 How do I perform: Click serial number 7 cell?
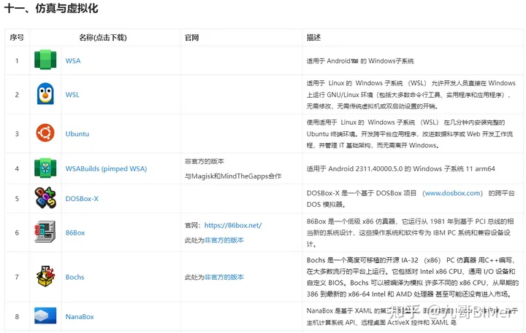17,277
